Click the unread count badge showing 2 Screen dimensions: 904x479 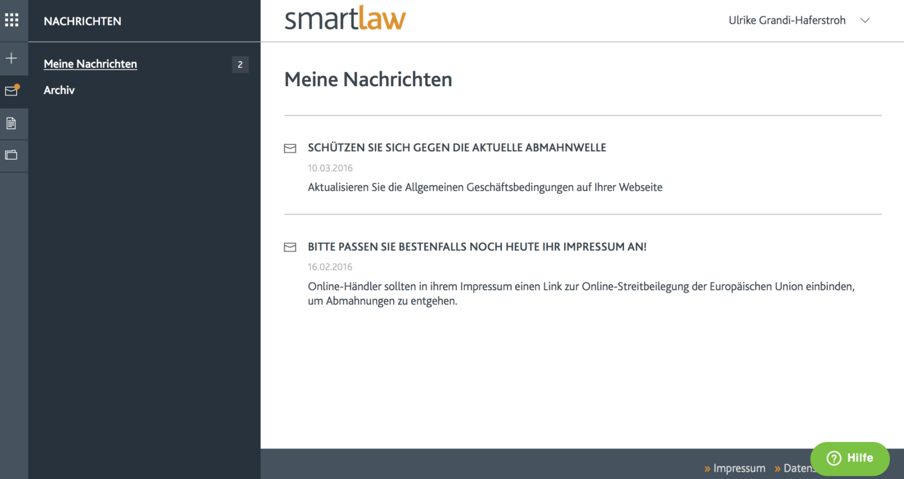[x=240, y=64]
